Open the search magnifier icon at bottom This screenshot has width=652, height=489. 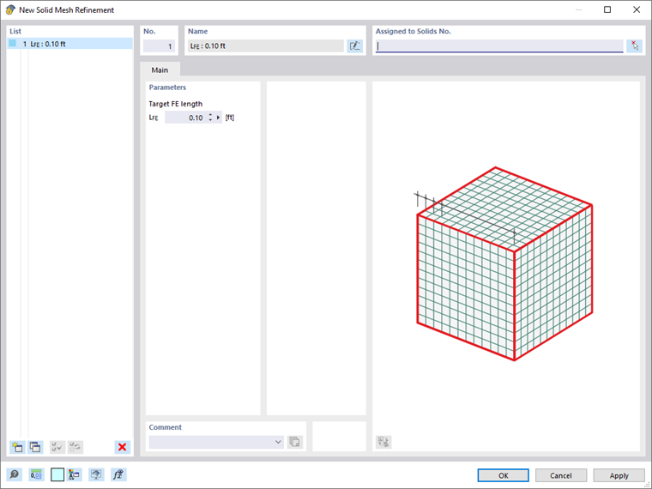(14, 474)
